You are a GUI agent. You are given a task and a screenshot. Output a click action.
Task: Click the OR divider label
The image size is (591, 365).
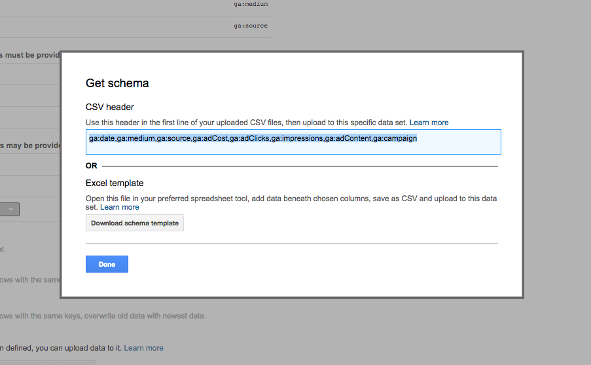91,166
